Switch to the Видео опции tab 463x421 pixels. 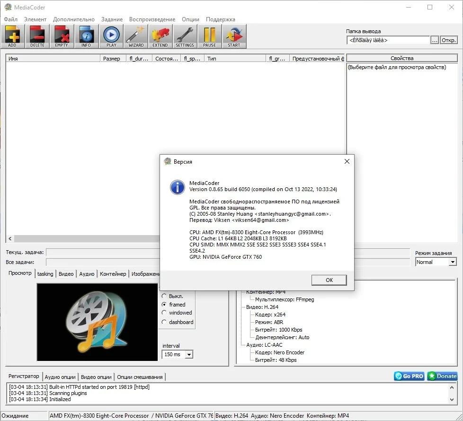tap(96, 377)
